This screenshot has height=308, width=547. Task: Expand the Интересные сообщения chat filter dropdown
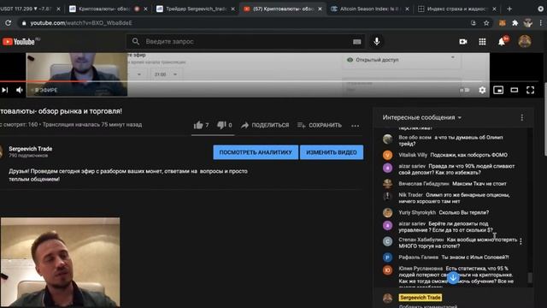[x=421, y=118]
